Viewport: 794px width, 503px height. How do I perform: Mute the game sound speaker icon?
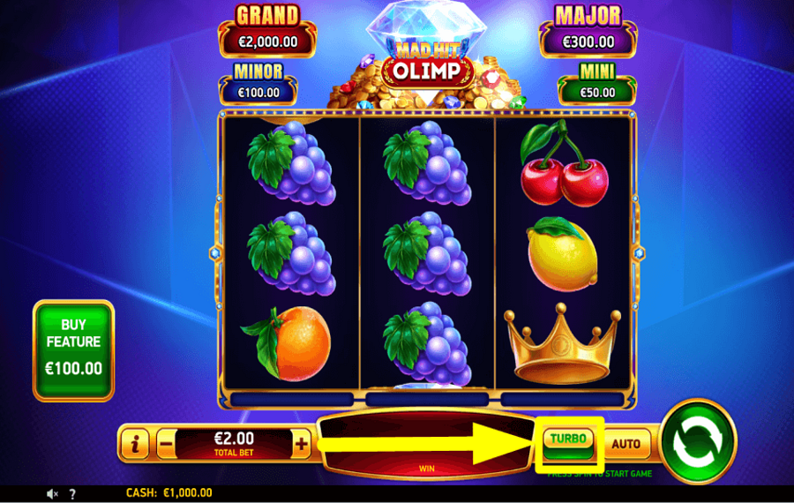[52, 493]
